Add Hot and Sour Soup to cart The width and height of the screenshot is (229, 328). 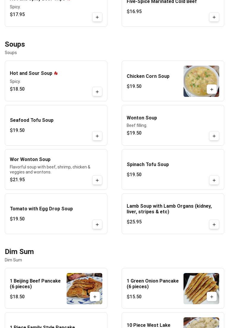(97, 92)
